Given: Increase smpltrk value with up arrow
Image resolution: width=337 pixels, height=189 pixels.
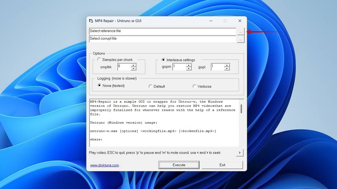Looking at the screenshot, I should click(x=133, y=65).
